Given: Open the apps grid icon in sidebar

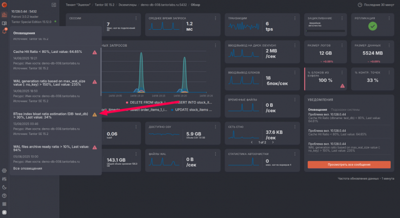Looking at the screenshot, I should pyautogui.click(x=4, y=204).
